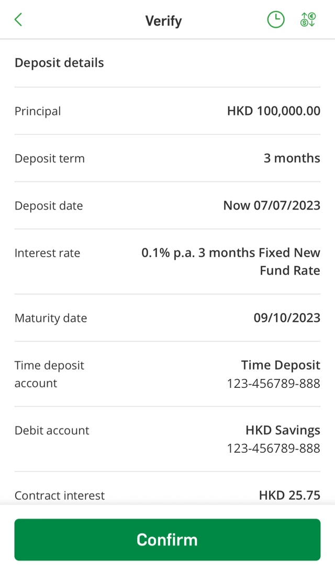This screenshot has height=575, width=335.
Task: Select the Deposit details heading
Action: [x=59, y=63]
